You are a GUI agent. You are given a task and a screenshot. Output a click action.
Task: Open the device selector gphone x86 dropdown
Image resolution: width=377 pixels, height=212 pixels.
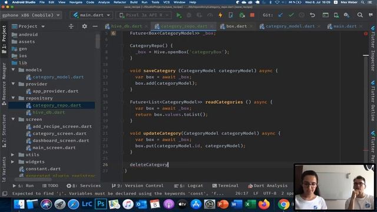31,15
